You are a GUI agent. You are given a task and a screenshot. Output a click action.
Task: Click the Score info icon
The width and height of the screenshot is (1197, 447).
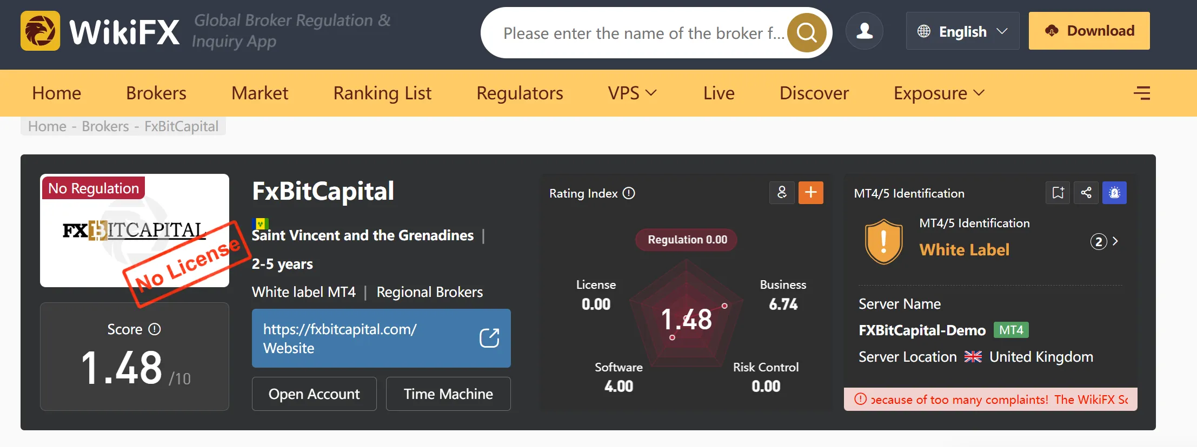coord(155,329)
